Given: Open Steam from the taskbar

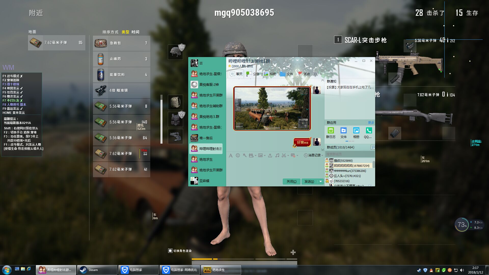Looking at the screenshot, I should pos(97,270).
